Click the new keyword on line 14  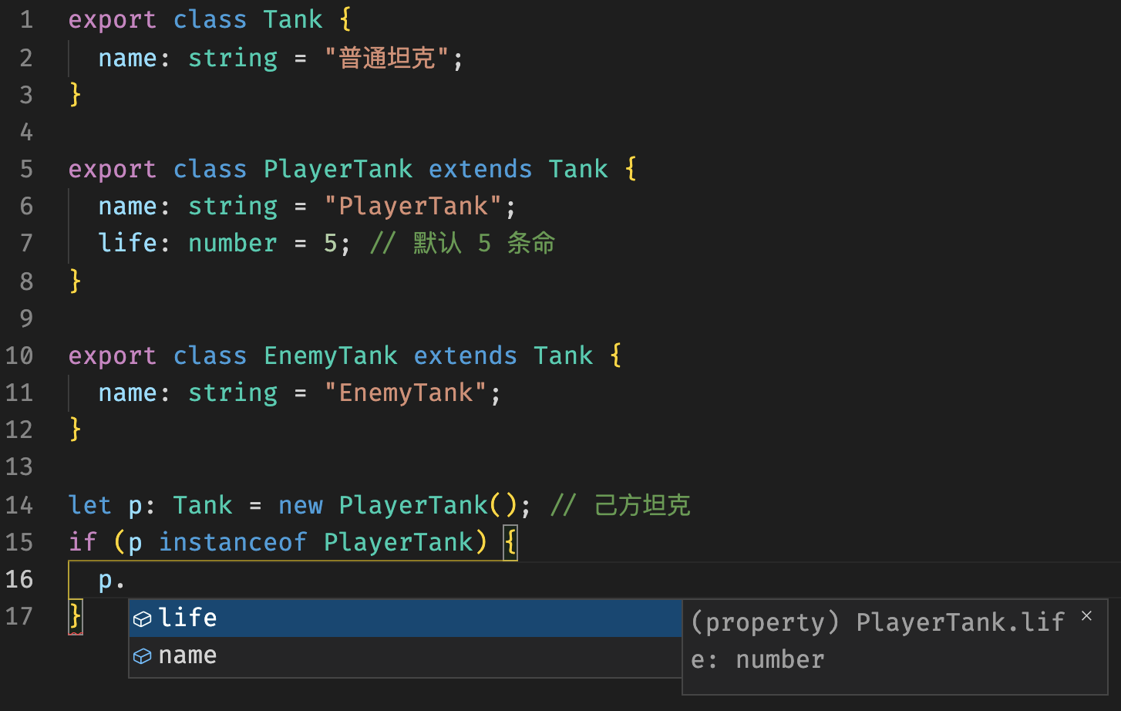pyautogui.click(x=301, y=505)
